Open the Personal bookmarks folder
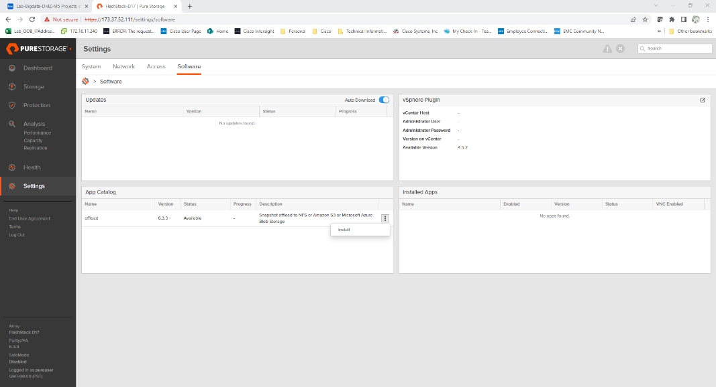Viewport: 716px width, 387px height. click(293, 31)
